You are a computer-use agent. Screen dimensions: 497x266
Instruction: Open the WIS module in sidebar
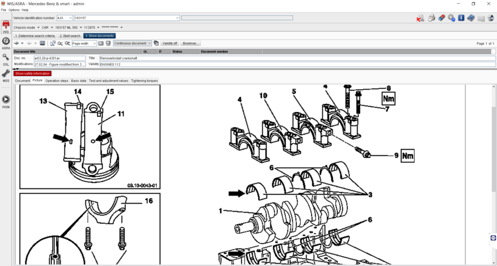point(6,27)
